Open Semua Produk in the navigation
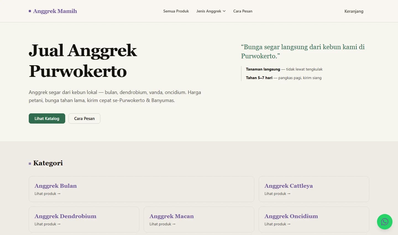This screenshot has height=235, width=398. point(176,11)
